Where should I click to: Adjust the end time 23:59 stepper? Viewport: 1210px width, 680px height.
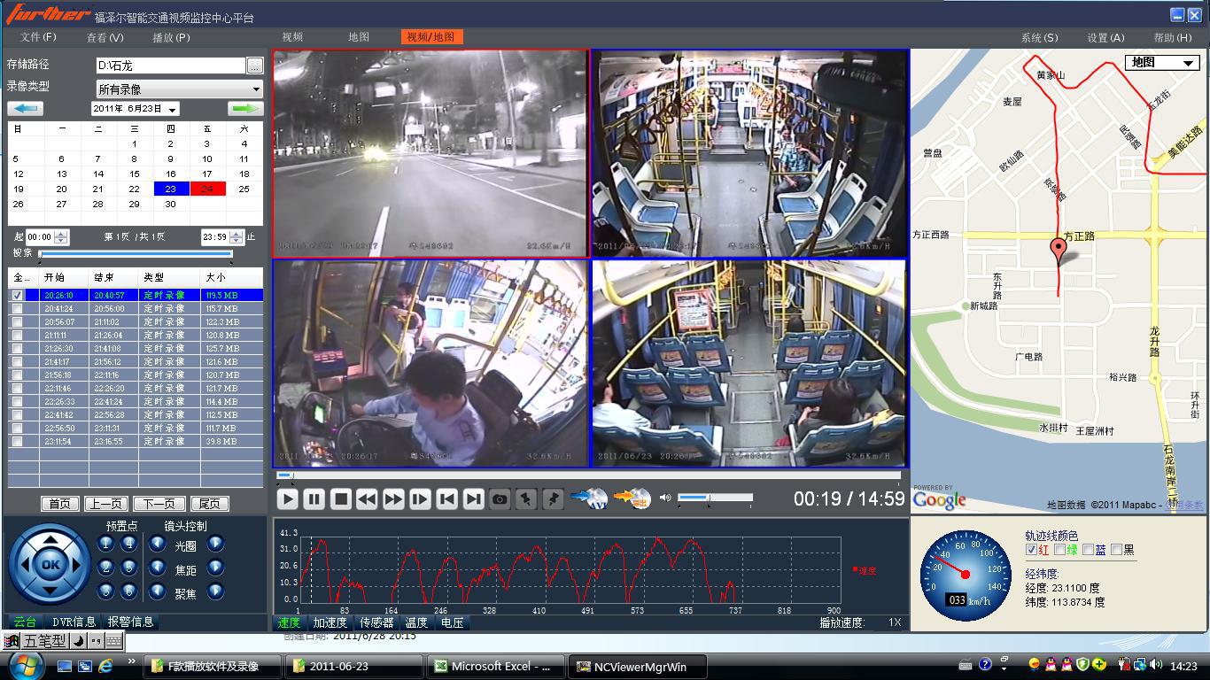click(x=236, y=237)
